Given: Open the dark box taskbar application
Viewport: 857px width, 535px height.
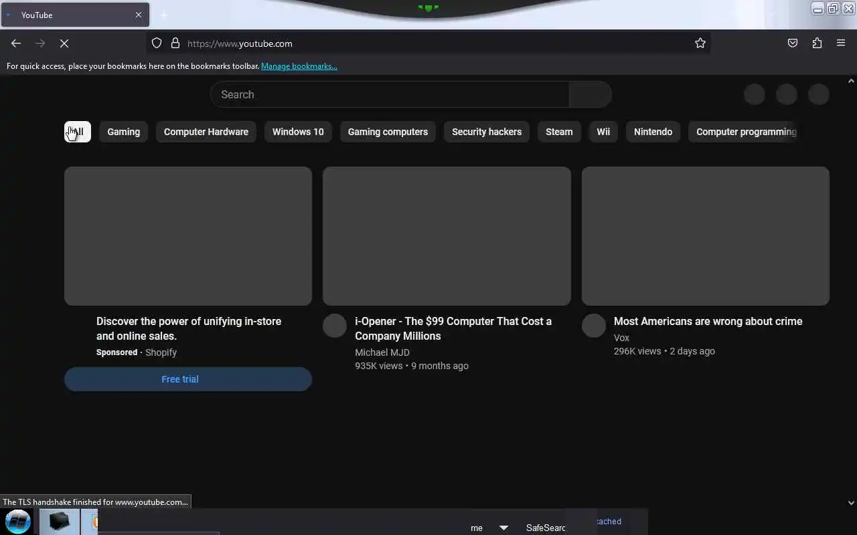Looking at the screenshot, I should pos(59,522).
